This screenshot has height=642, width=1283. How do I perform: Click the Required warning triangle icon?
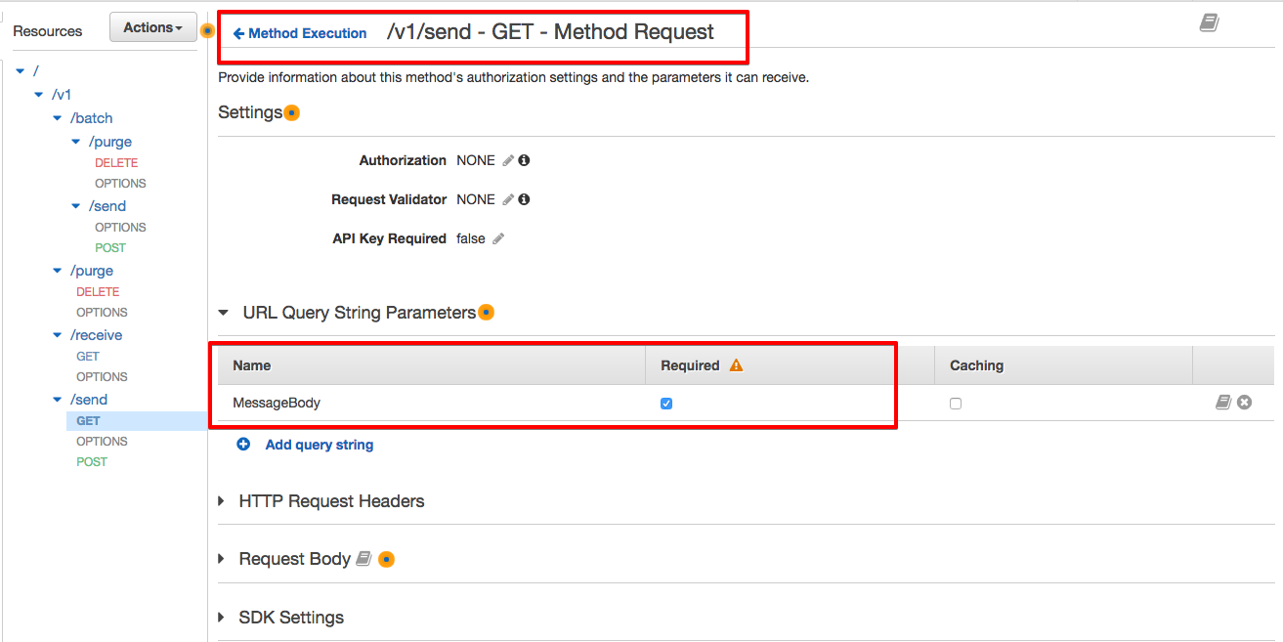coord(736,365)
